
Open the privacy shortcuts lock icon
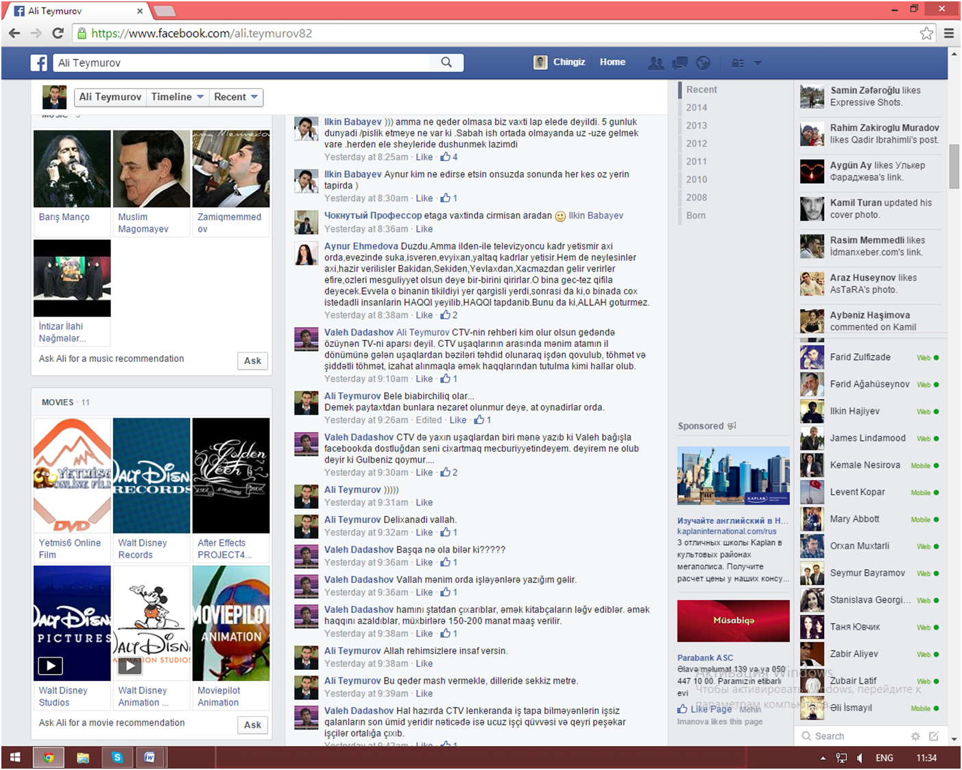737,63
